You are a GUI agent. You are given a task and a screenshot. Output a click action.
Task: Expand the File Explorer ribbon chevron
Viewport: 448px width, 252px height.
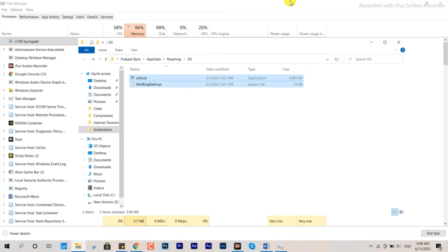[396, 50]
